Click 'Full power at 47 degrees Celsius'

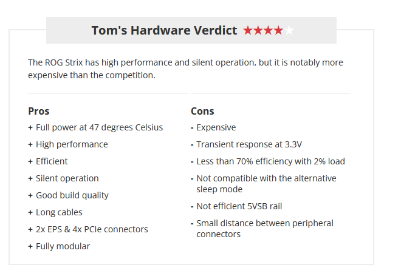(x=99, y=127)
